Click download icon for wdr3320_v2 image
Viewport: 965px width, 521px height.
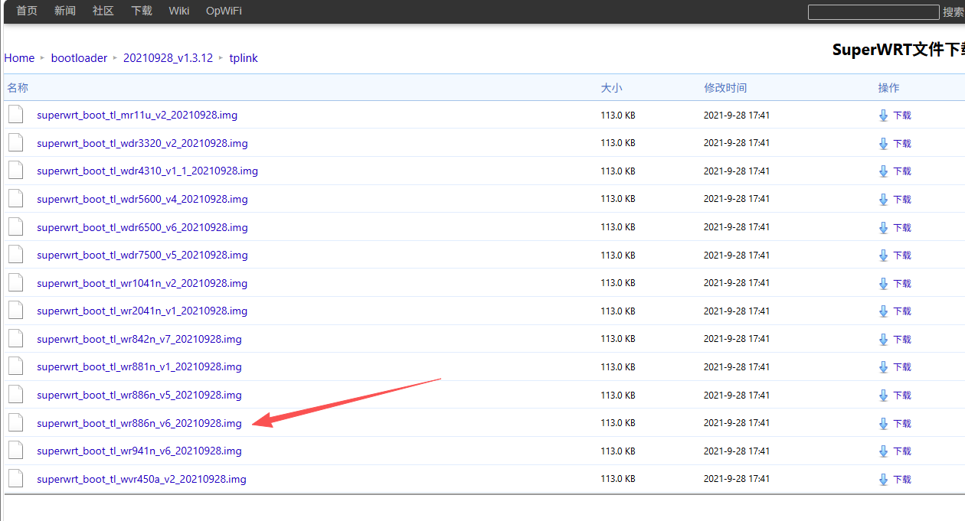click(x=883, y=144)
